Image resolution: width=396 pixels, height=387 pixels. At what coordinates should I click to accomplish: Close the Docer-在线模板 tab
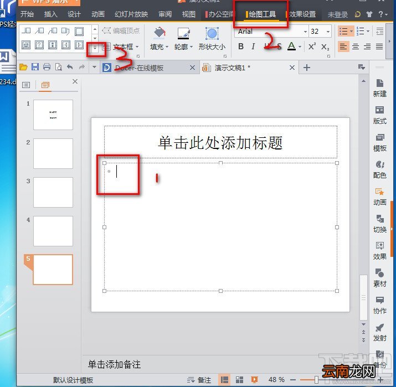point(192,68)
